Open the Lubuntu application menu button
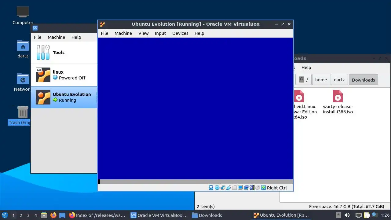The width and height of the screenshot is (391, 220). (5, 215)
